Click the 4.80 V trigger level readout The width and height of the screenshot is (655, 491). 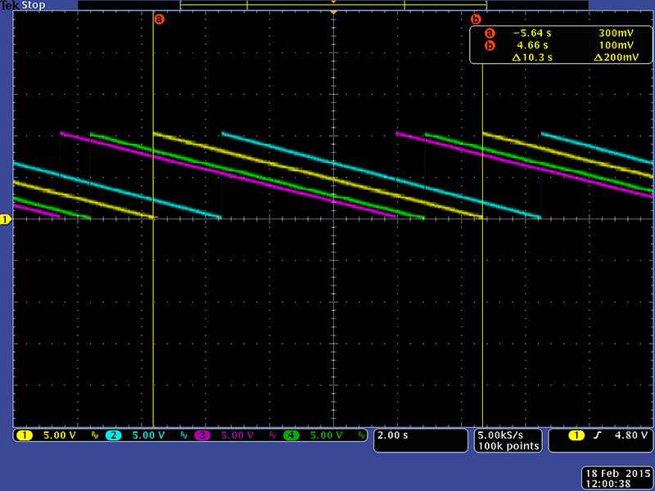[x=626, y=436]
